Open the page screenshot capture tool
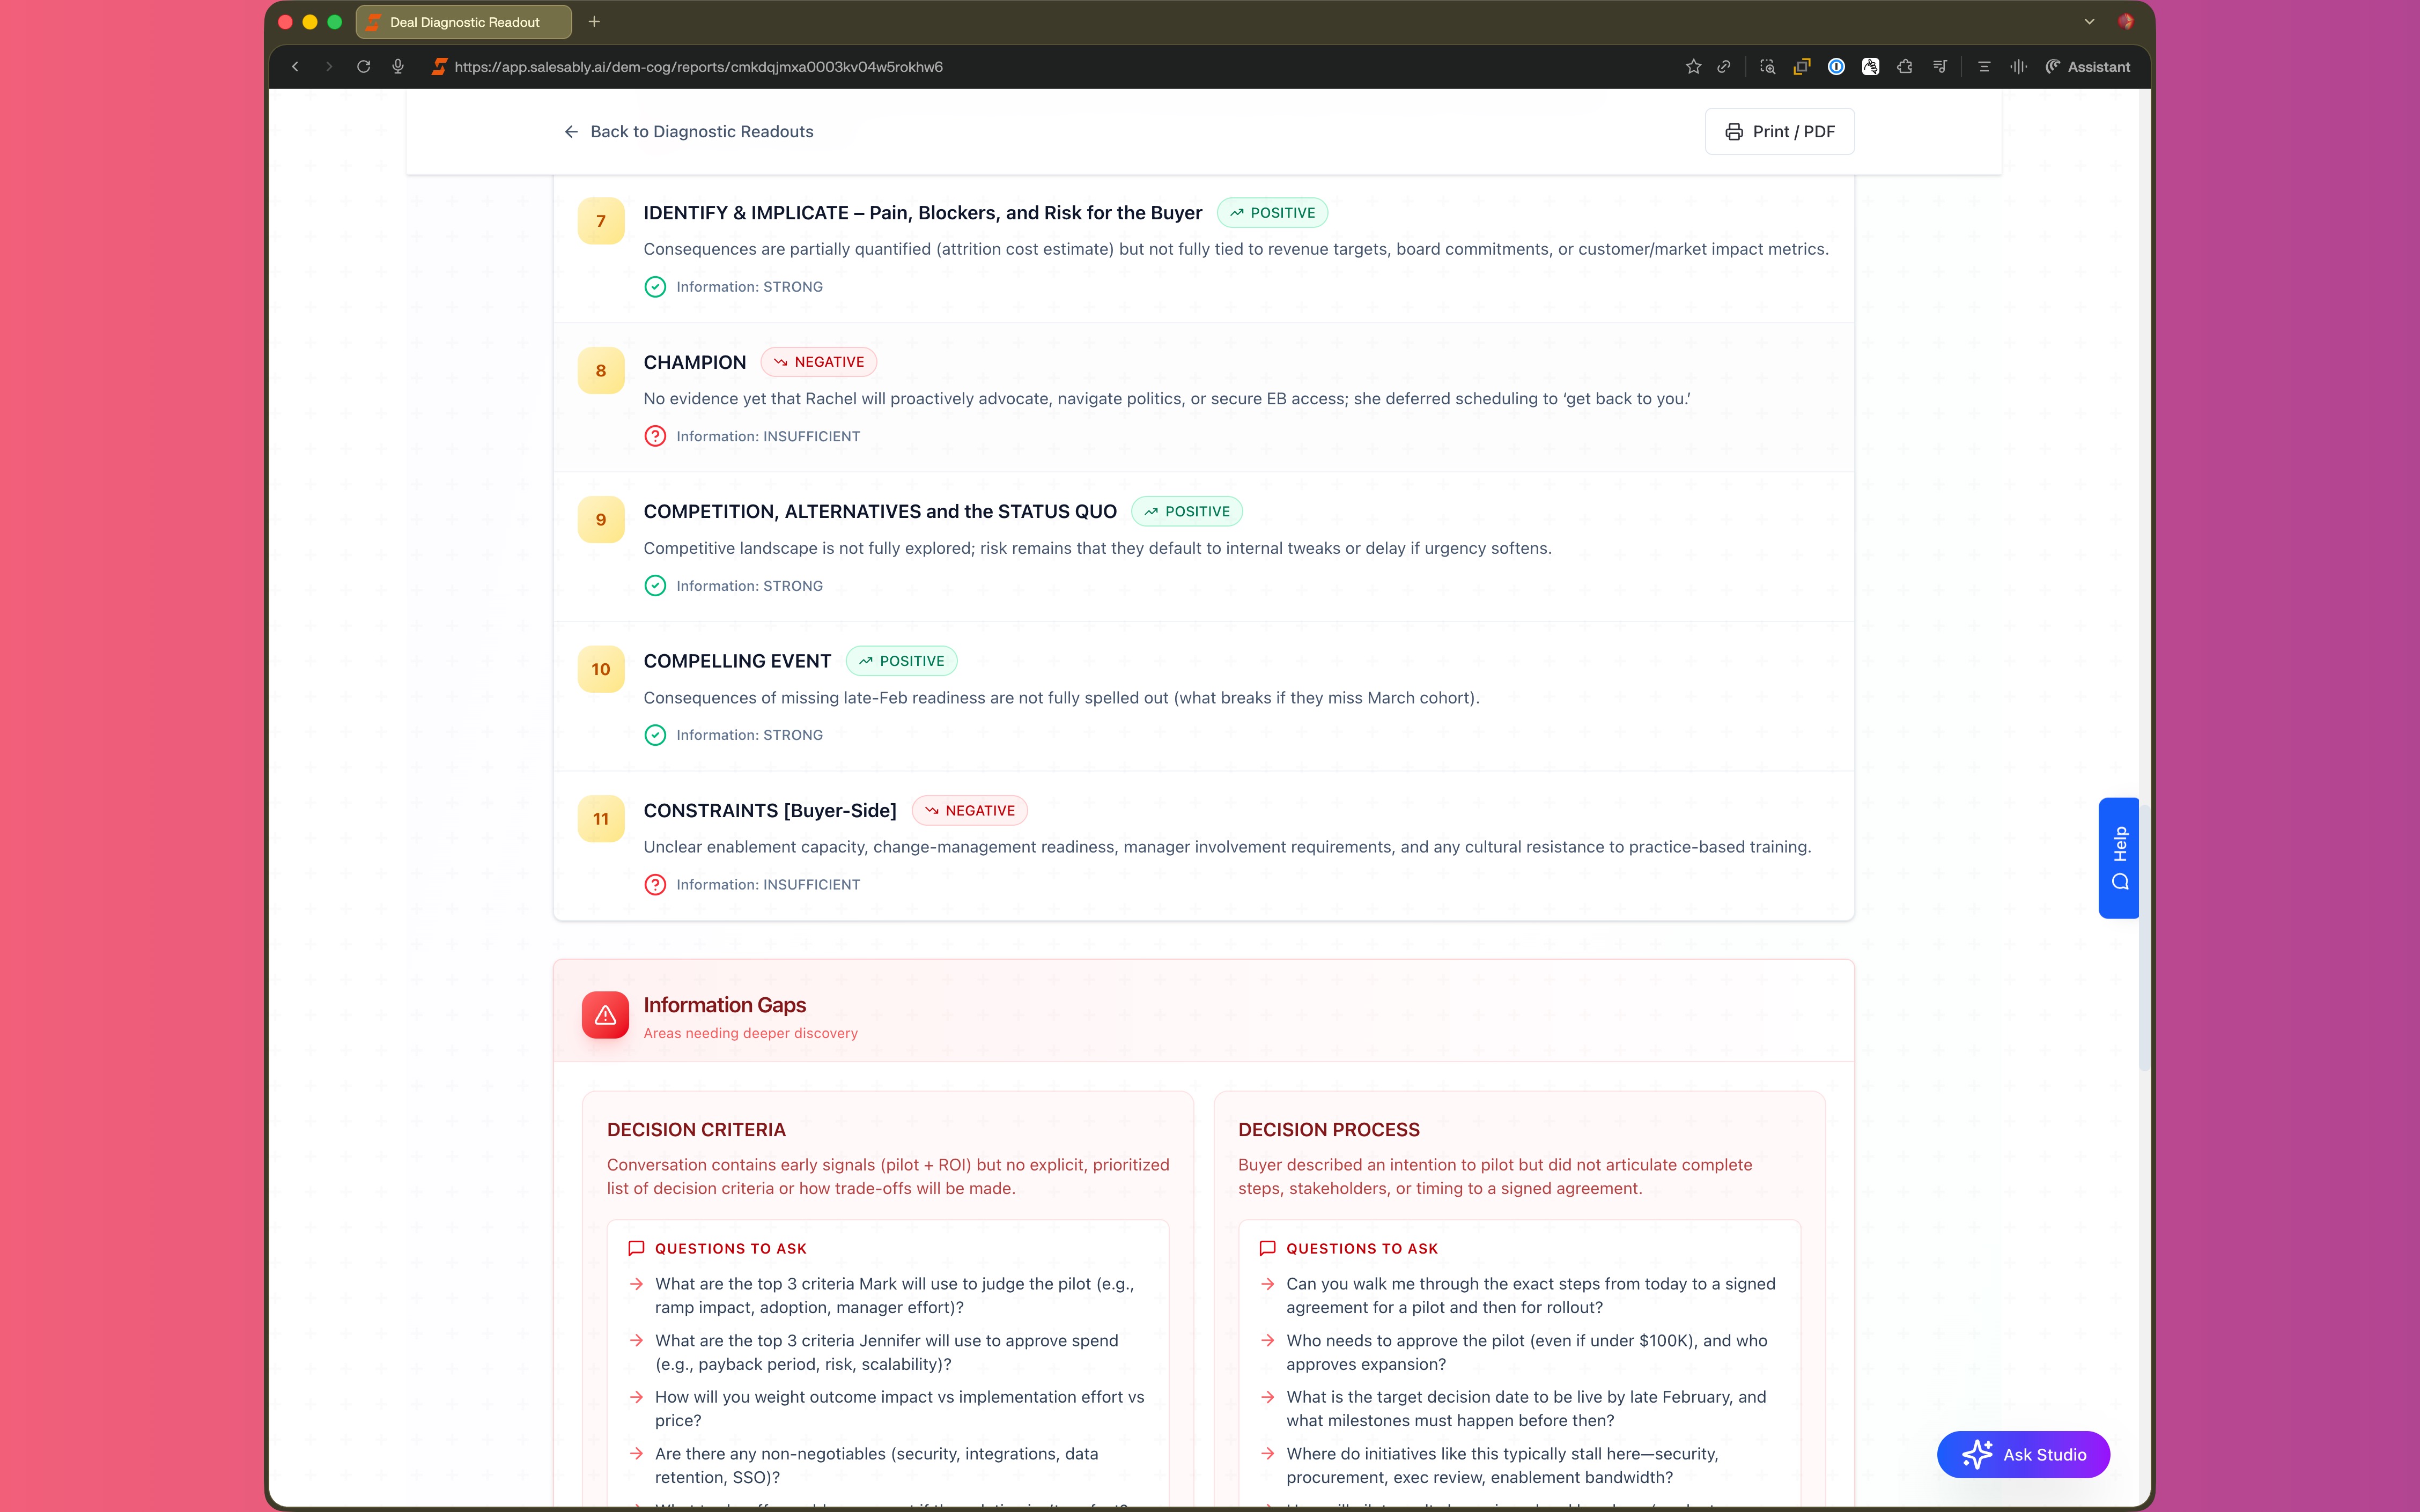The height and width of the screenshot is (1512, 2420). pos(1767,66)
